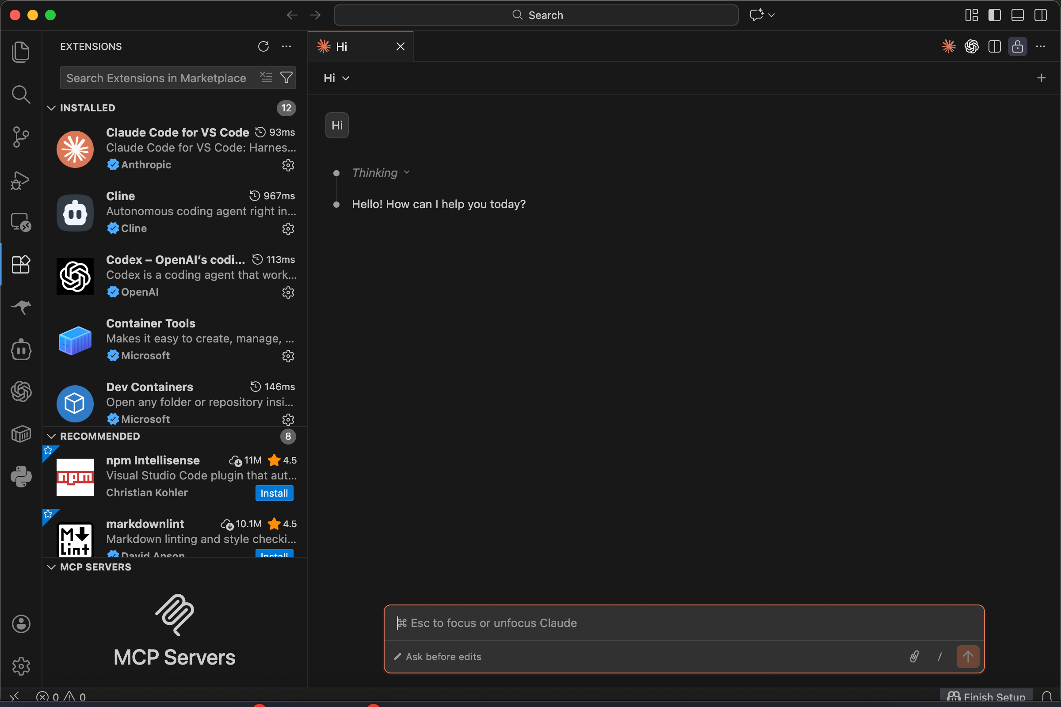Open manage gear for Claude Code extension

click(x=288, y=165)
